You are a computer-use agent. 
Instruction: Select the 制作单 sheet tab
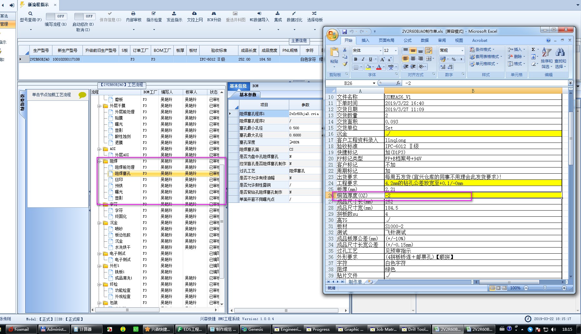[355, 282]
